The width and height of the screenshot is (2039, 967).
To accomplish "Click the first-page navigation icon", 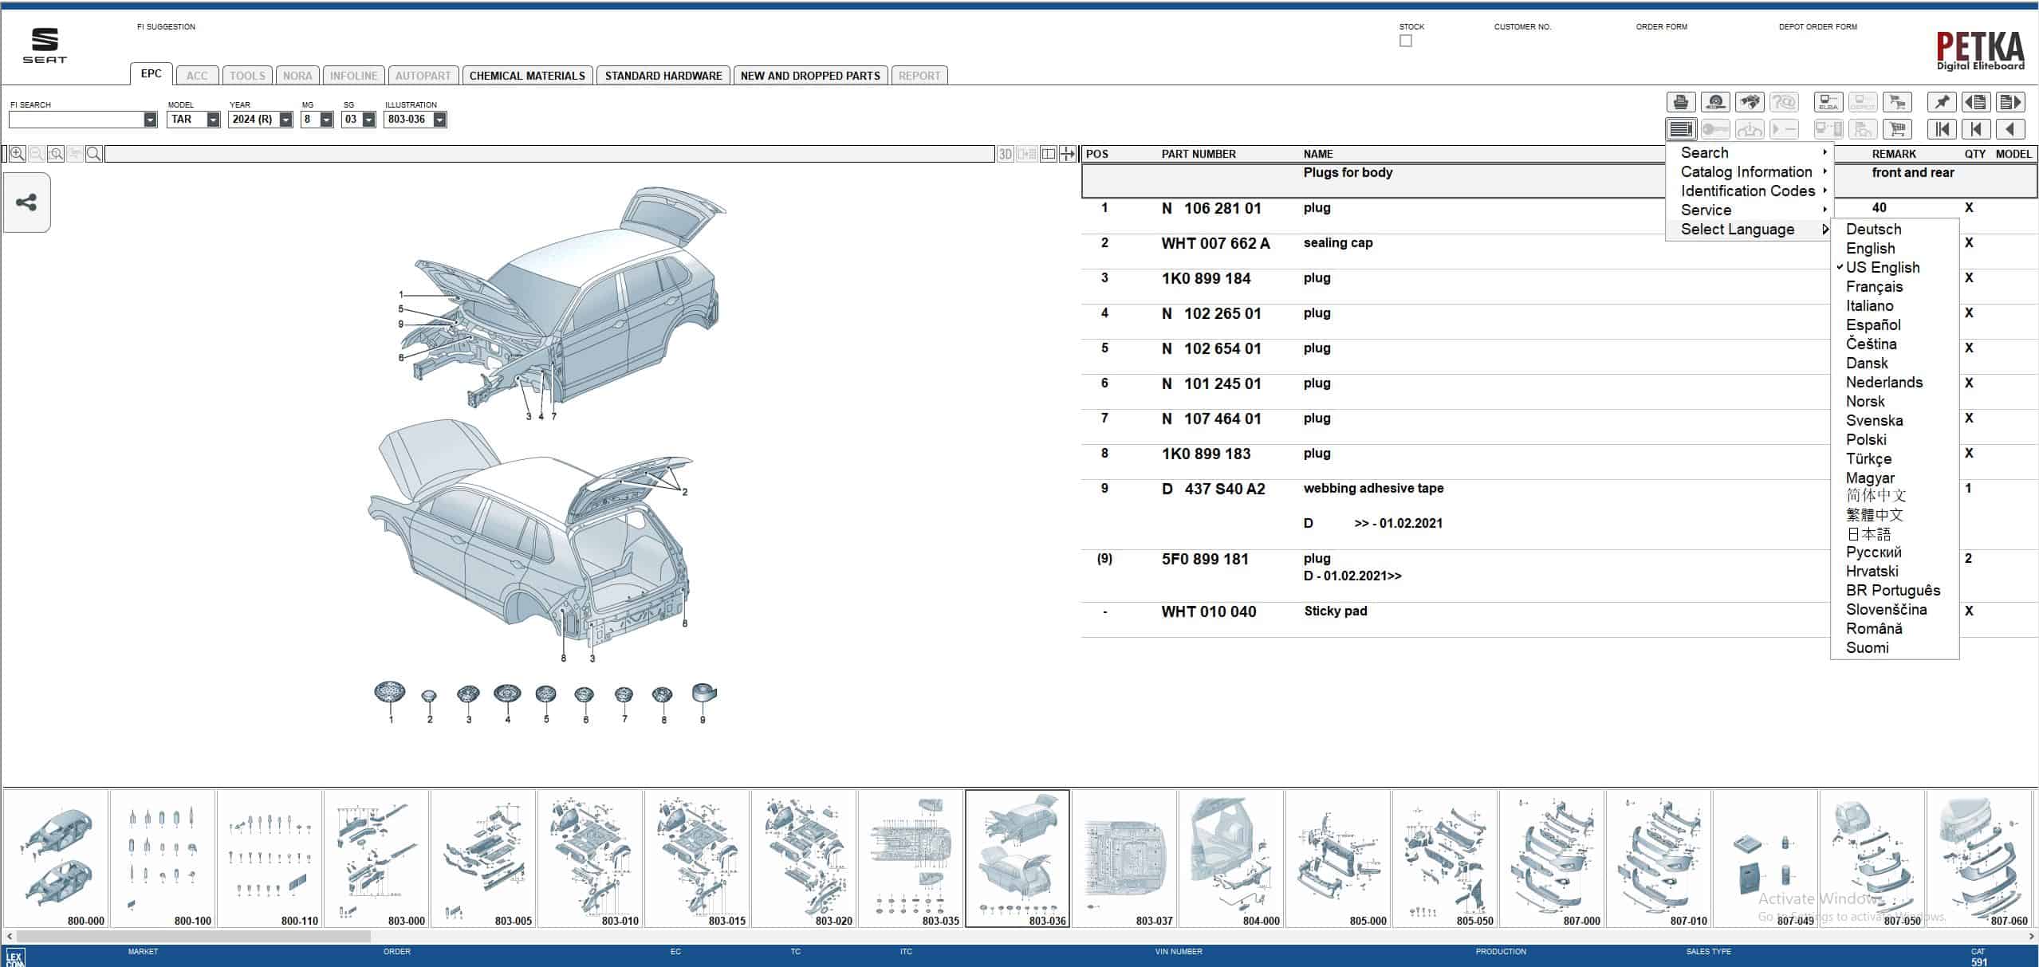I will click(1943, 128).
